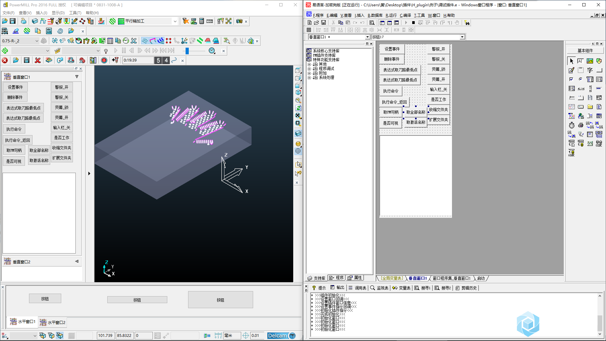
Task: Click the spiral icon in second toolbar row
Action: point(60,31)
